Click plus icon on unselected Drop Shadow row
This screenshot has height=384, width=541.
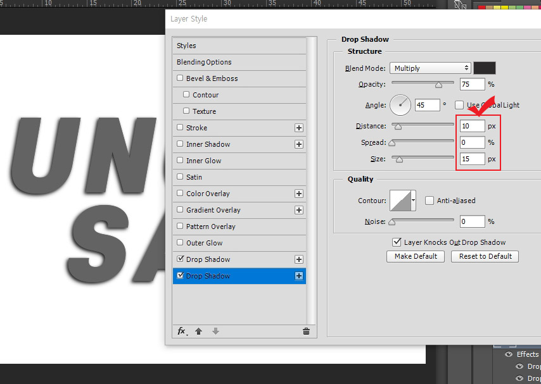pyautogui.click(x=299, y=259)
